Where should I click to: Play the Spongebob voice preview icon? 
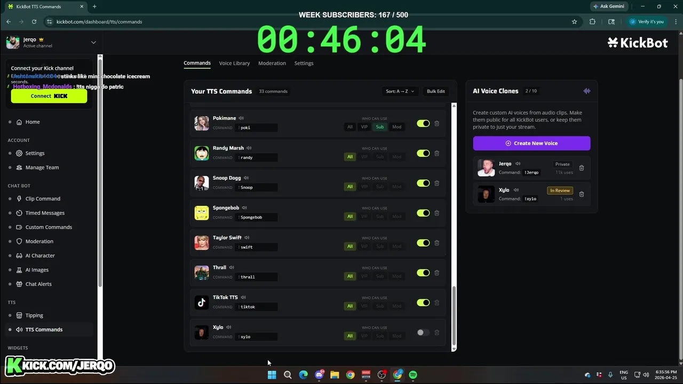point(244,208)
